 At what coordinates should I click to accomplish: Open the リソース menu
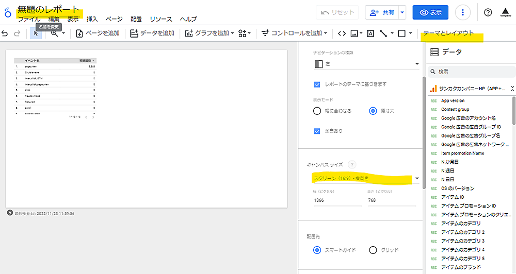161,19
